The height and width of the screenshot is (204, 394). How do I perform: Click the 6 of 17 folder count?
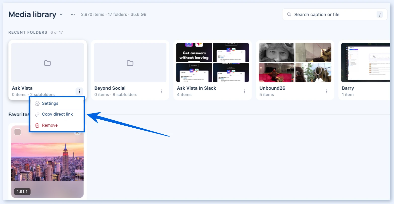[x=57, y=32]
